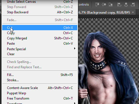Select Content-Aware Scale menu item
Screen dimensions: 139x104
click(x=40, y=88)
